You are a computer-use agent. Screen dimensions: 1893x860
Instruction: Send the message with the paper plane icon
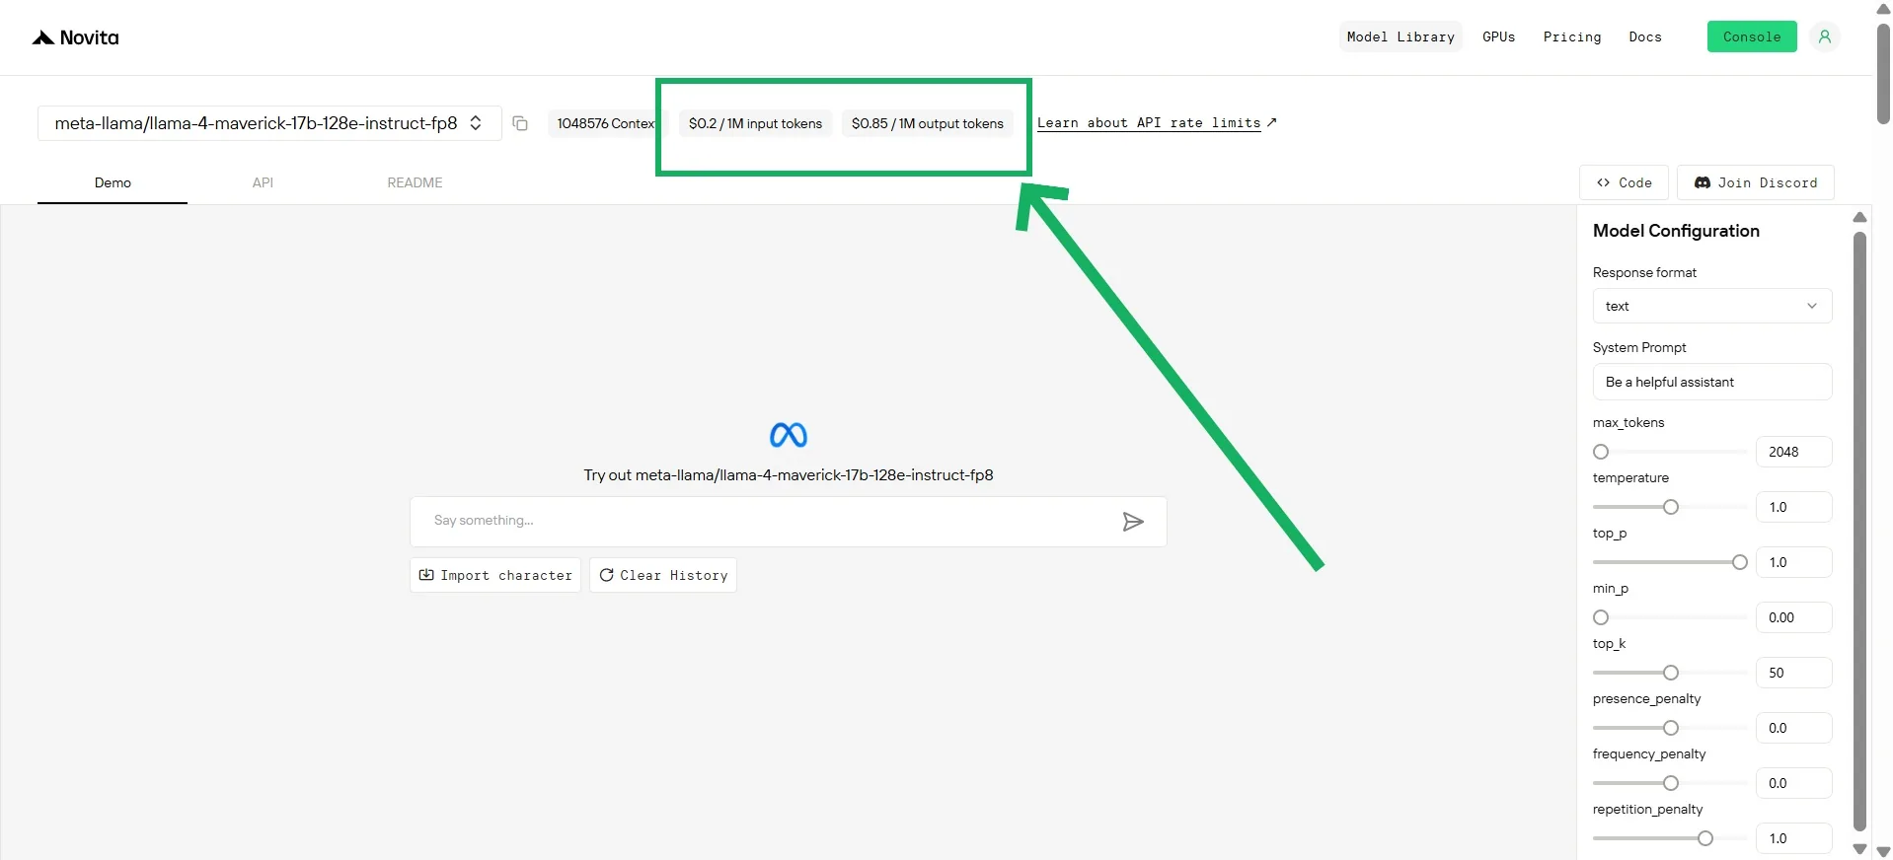point(1133,522)
